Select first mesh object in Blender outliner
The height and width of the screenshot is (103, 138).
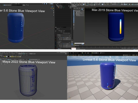(x=60, y=7)
